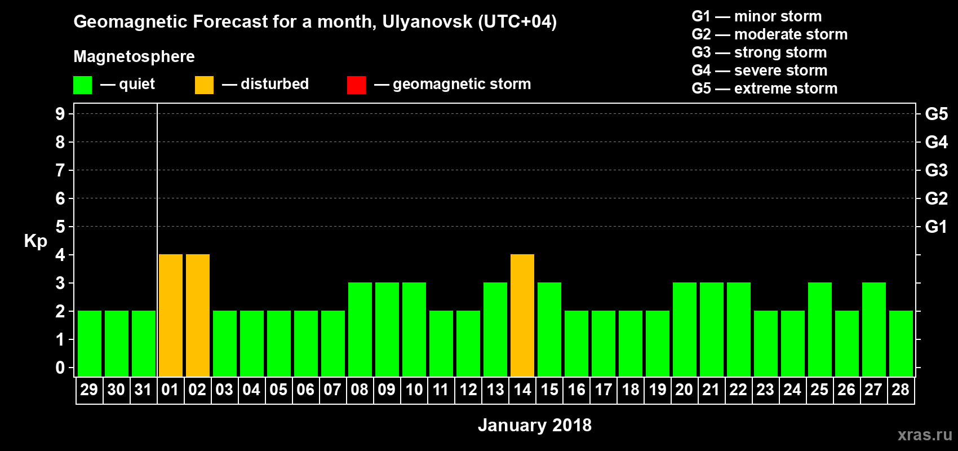Click the green bar for day 20
The image size is (958, 451).
click(x=685, y=329)
